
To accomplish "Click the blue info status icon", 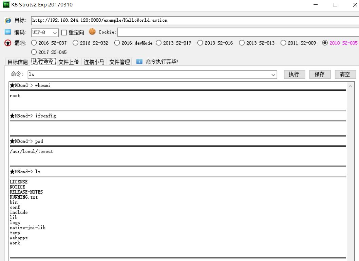I will pyautogui.click(x=139, y=61).
